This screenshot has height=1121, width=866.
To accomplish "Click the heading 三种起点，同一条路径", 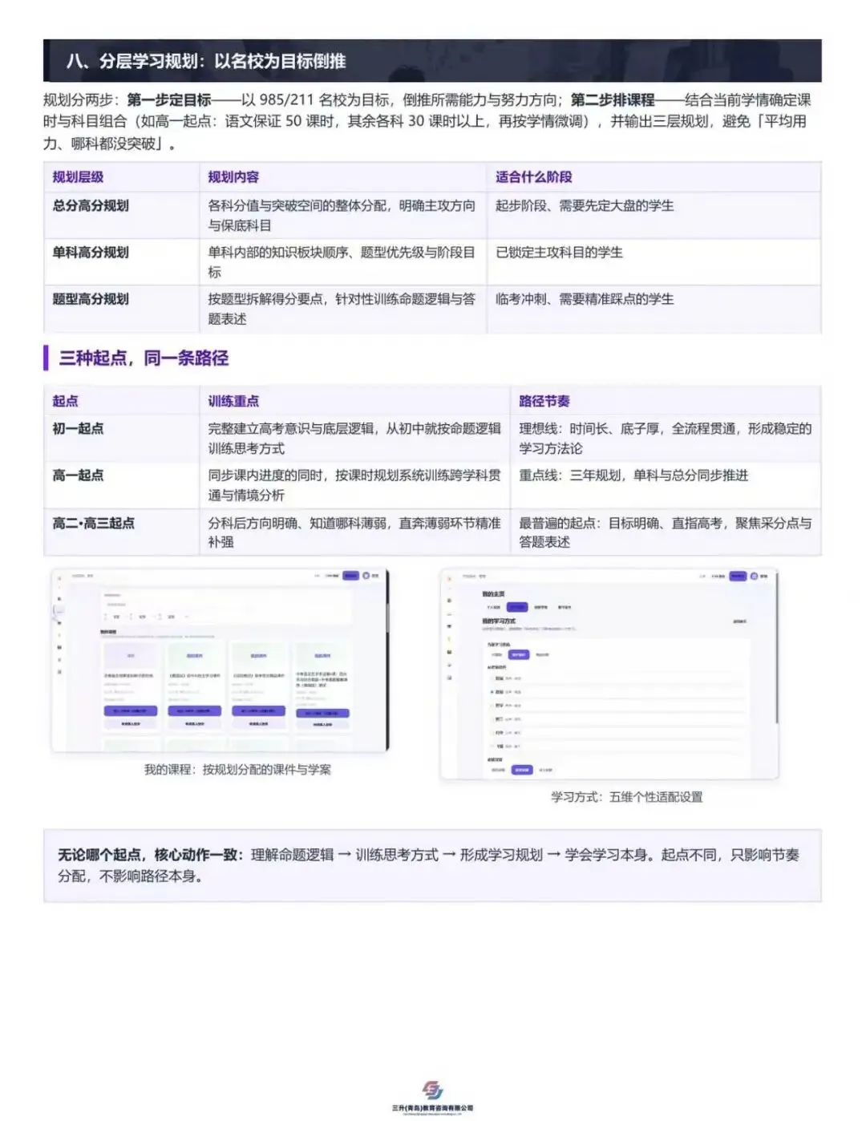I will tap(144, 358).
